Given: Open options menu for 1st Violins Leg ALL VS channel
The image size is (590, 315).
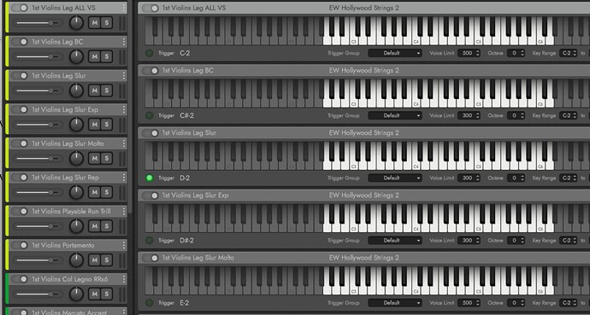Looking at the screenshot, I should pyautogui.click(x=124, y=8).
